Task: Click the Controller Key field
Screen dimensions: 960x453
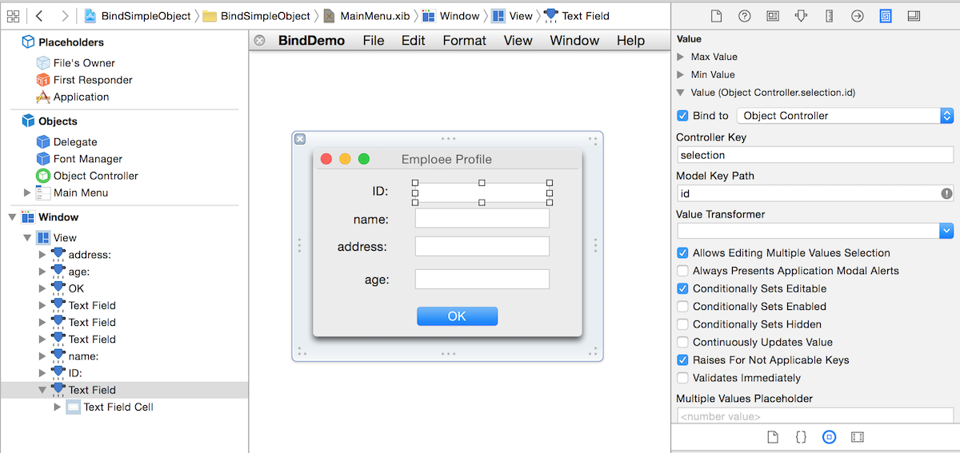Action: click(815, 155)
